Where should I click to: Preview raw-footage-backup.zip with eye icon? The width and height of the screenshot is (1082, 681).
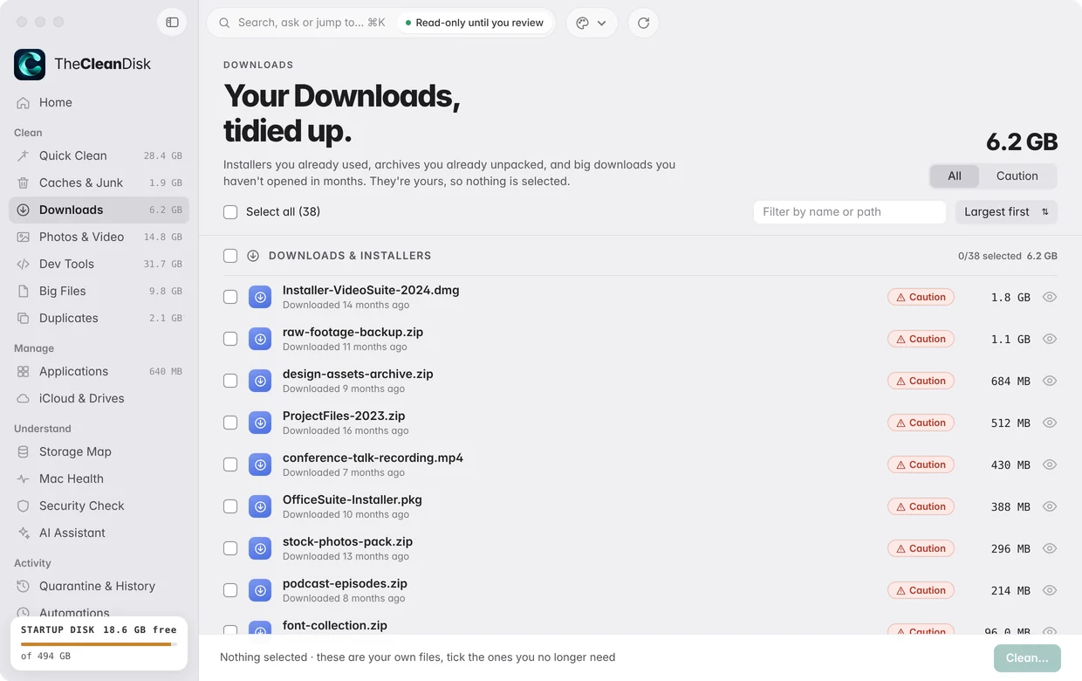coord(1050,339)
